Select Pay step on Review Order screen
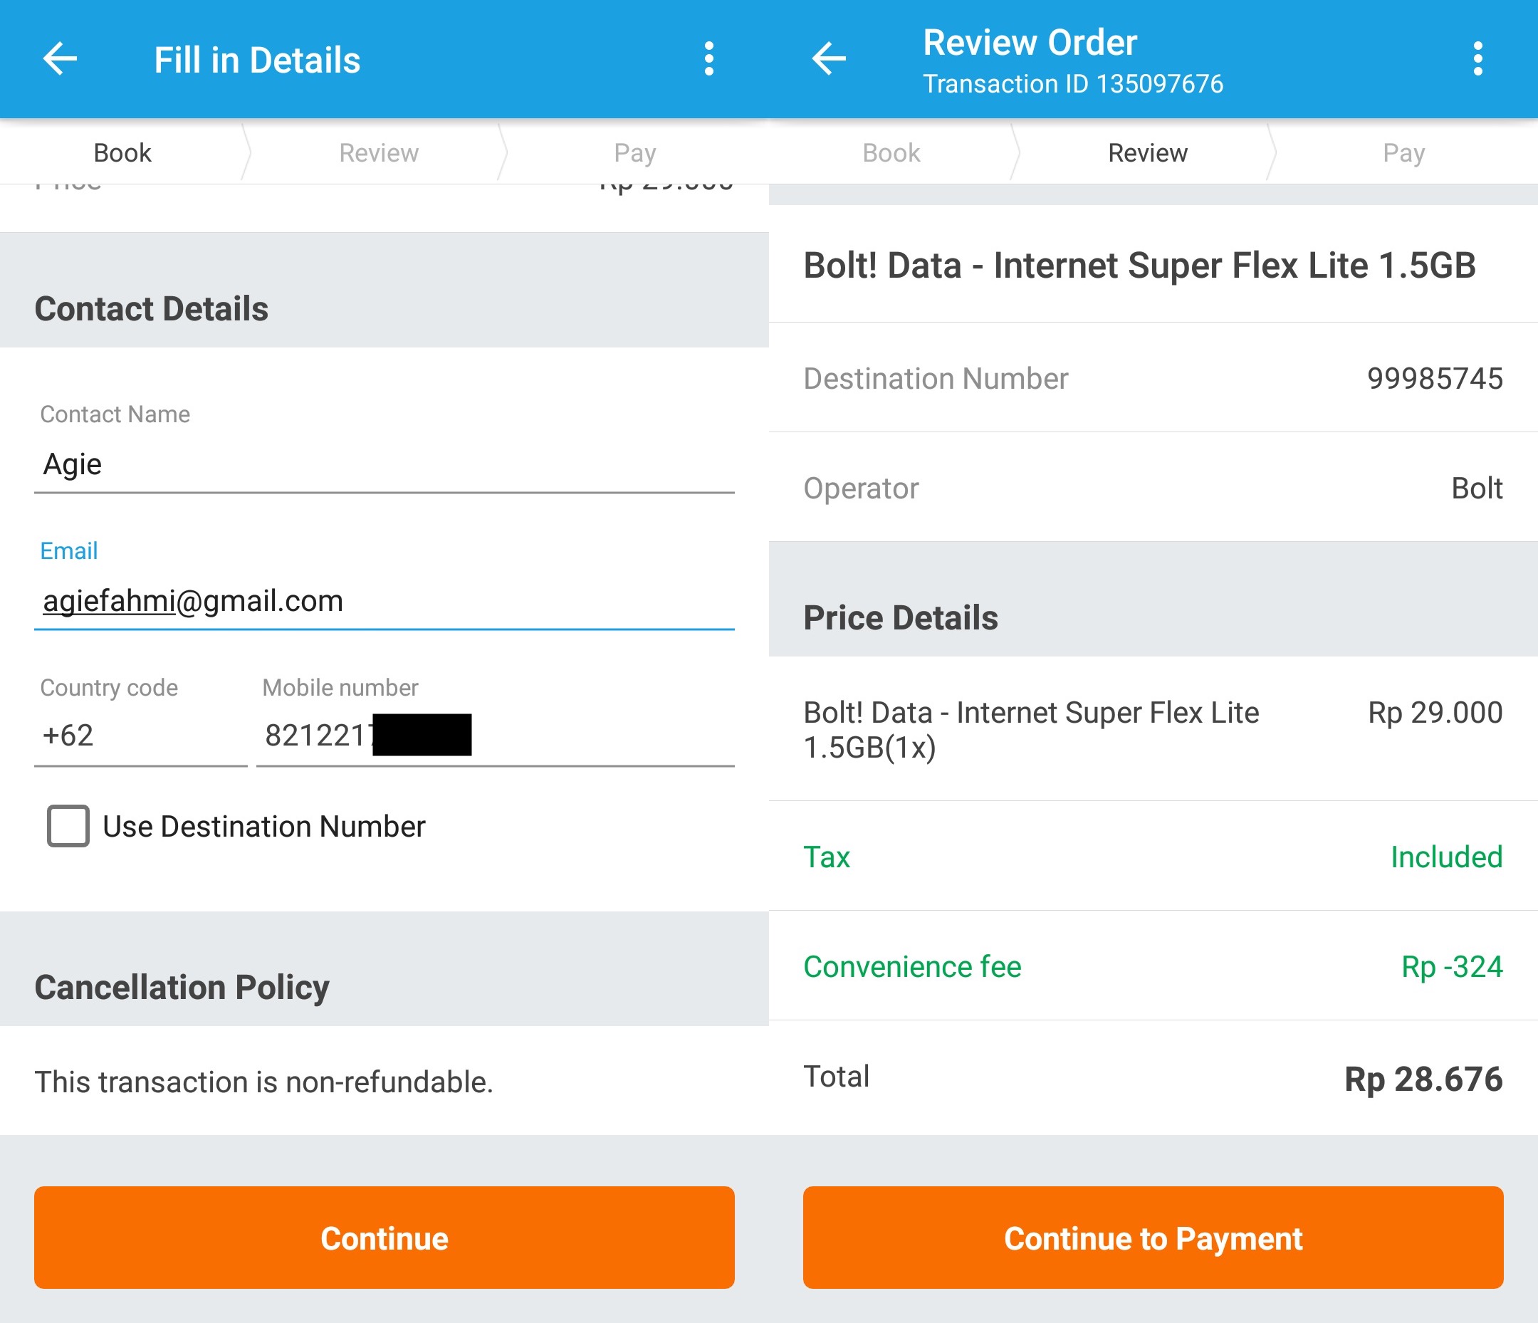 1403,153
